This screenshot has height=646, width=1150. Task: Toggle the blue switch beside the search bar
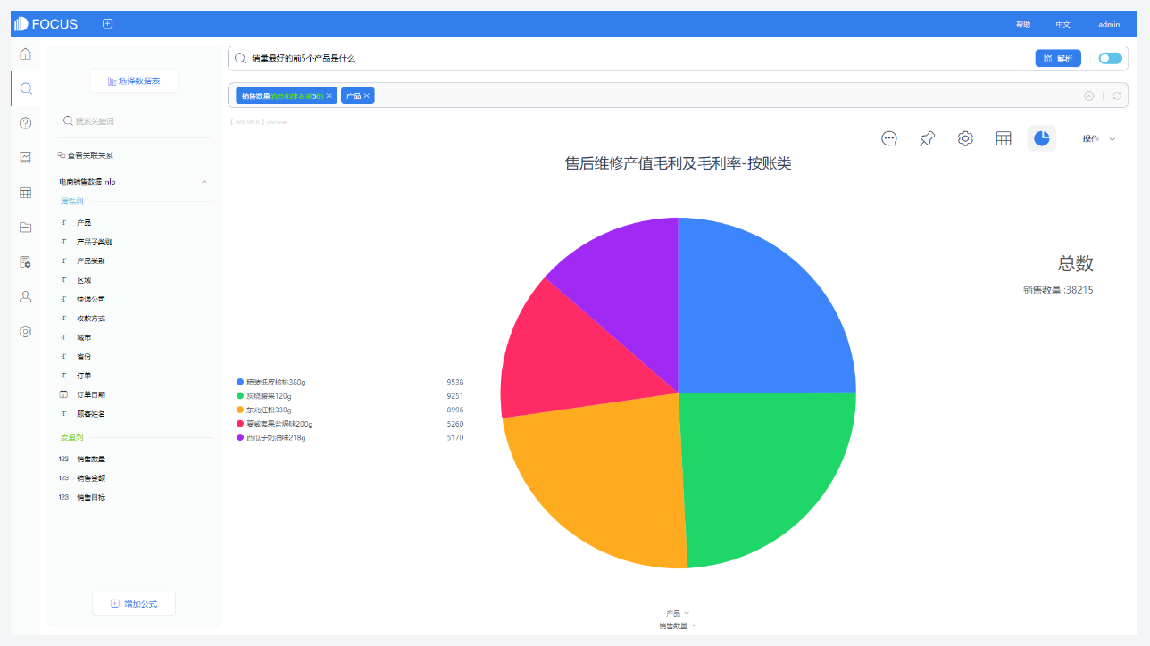tap(1109, 57)
